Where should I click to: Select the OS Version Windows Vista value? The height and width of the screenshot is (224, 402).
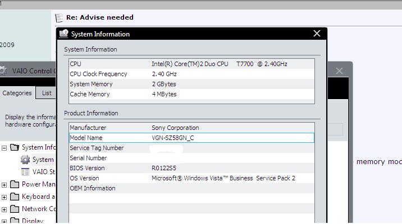[x=223, y=178]
